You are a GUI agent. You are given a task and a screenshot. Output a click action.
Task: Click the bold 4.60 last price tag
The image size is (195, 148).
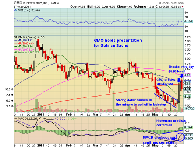coord(187,89)
